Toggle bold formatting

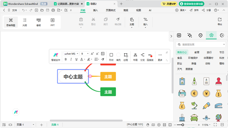(66, 59)
